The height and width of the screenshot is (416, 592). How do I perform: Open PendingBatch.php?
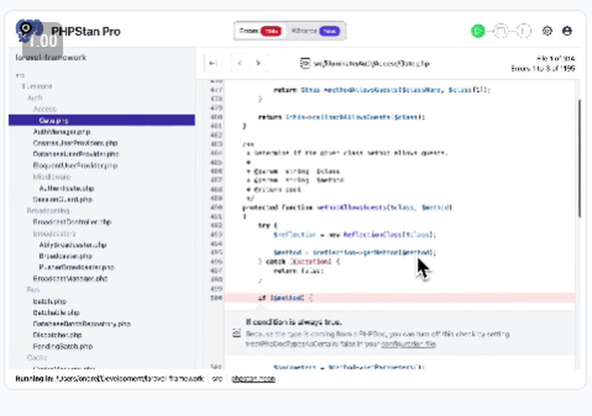63,346
